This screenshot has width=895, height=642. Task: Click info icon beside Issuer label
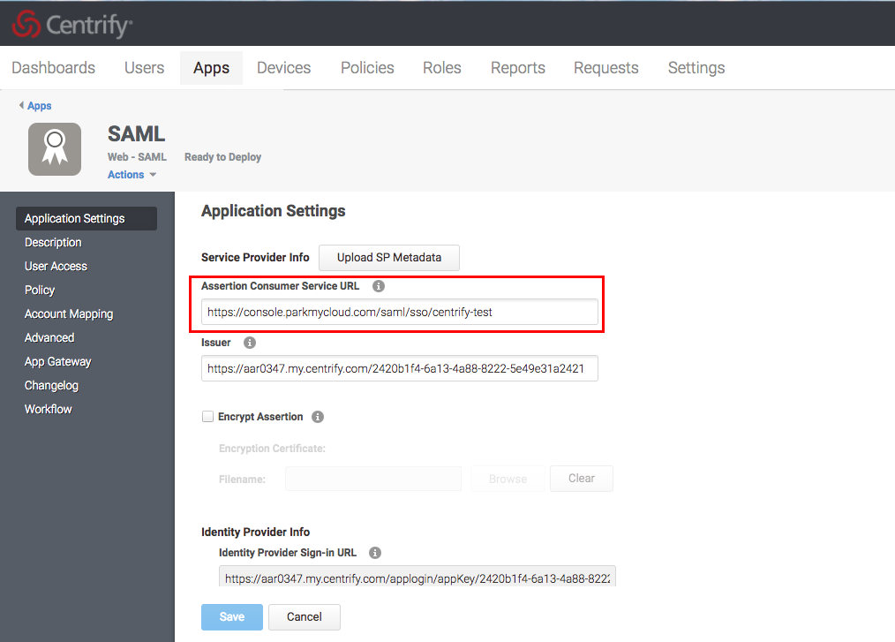click(250, 343)
